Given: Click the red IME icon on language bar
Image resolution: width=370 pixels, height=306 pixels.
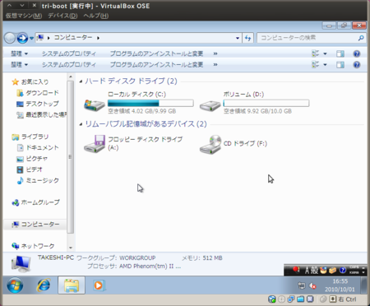Looking at the screenshot, I should [296, 270].
